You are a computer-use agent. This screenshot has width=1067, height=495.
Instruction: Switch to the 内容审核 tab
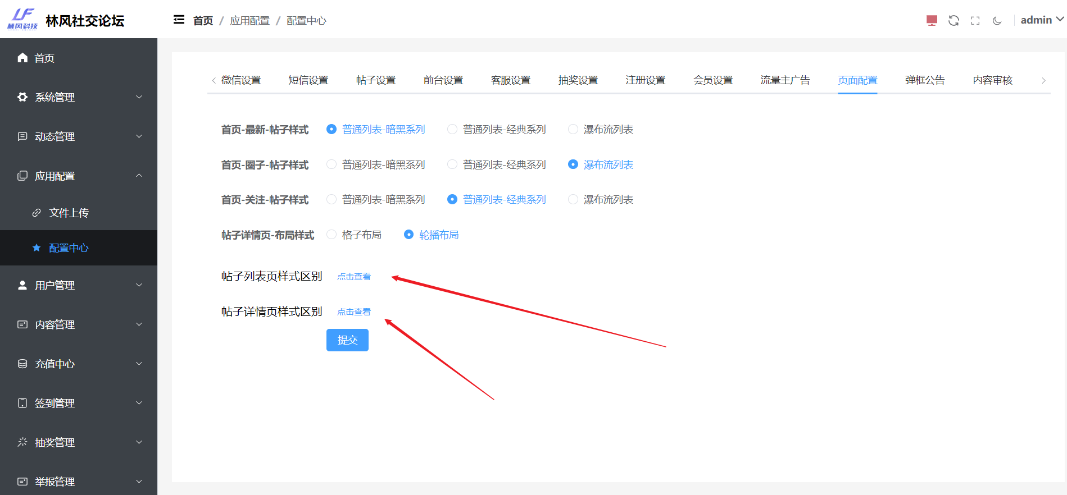click(993, 80)
